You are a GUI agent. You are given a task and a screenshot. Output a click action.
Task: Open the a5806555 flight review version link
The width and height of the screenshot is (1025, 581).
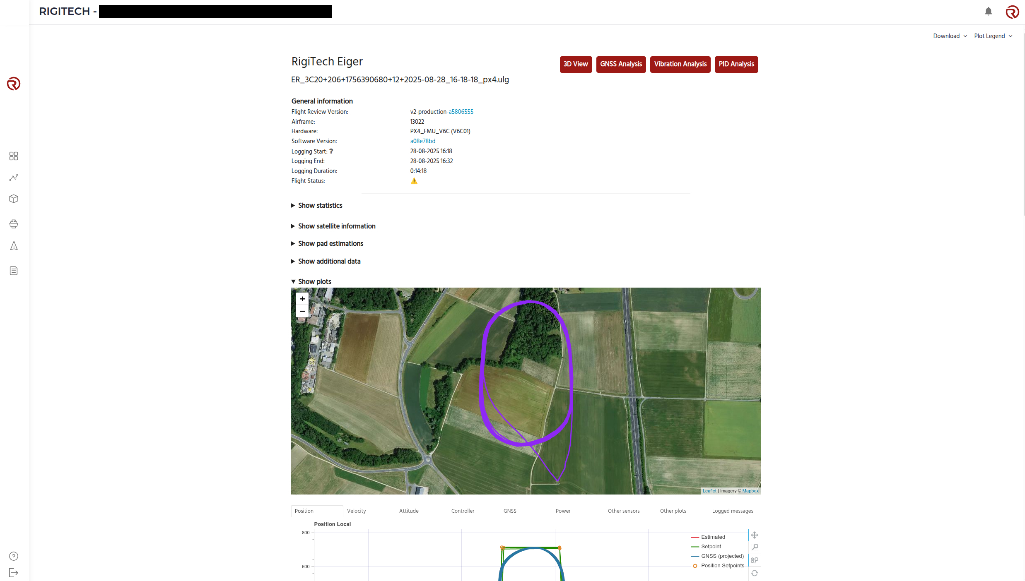pos(461,112)
